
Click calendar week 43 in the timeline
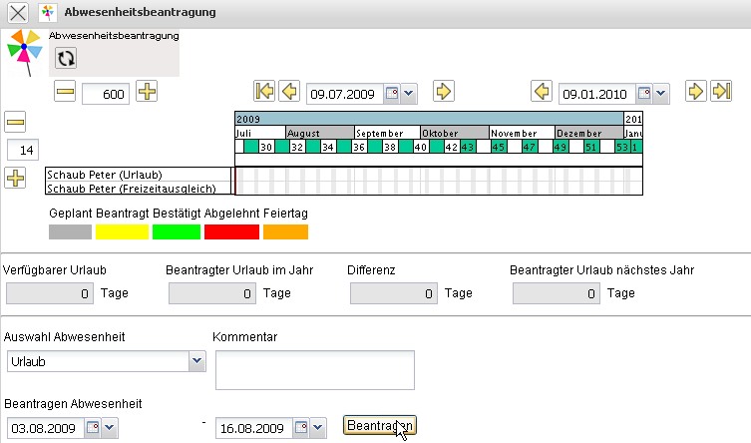tap(468, 147)
